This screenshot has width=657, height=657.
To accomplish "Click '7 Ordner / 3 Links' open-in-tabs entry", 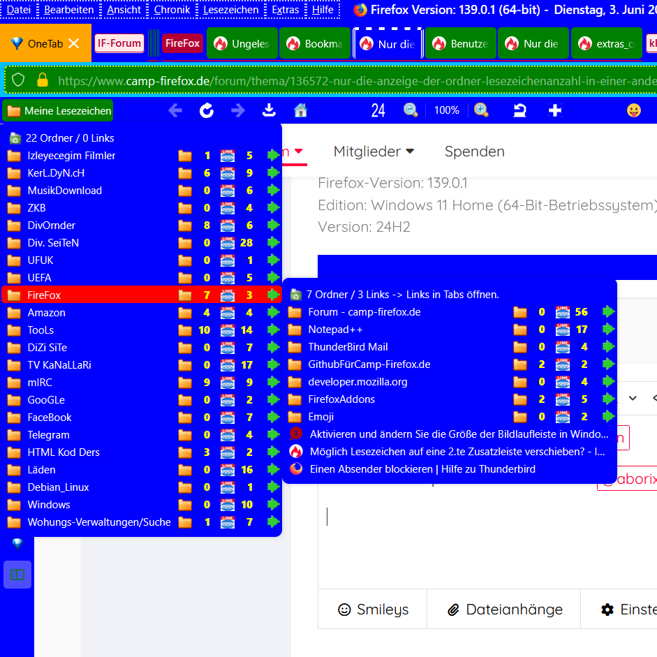I will (450, 295).
